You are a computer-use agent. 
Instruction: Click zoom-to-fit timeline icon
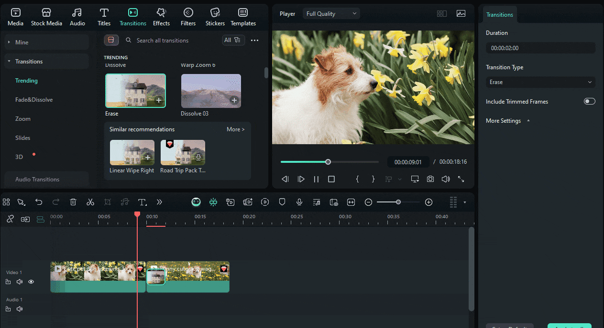[351, 202]
